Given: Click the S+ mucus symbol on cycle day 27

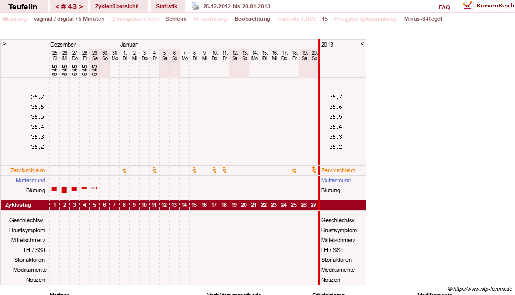Looking at the screenshot, I should tap(313, 170).
